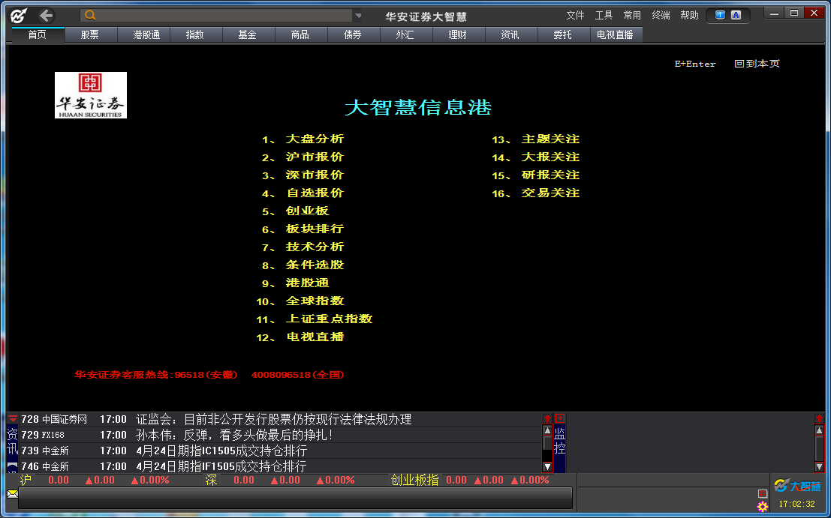Switch to the 外汇 tab
Viewport: 831px width, 518px height.
(x=405, y=35)
